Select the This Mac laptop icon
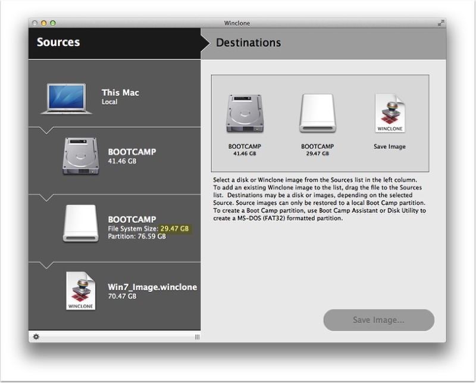 pos(66,99)
